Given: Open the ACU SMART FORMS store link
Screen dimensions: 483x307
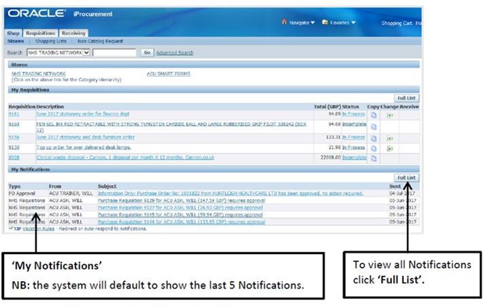Looking at the screenshot, I should pos(169,74).
